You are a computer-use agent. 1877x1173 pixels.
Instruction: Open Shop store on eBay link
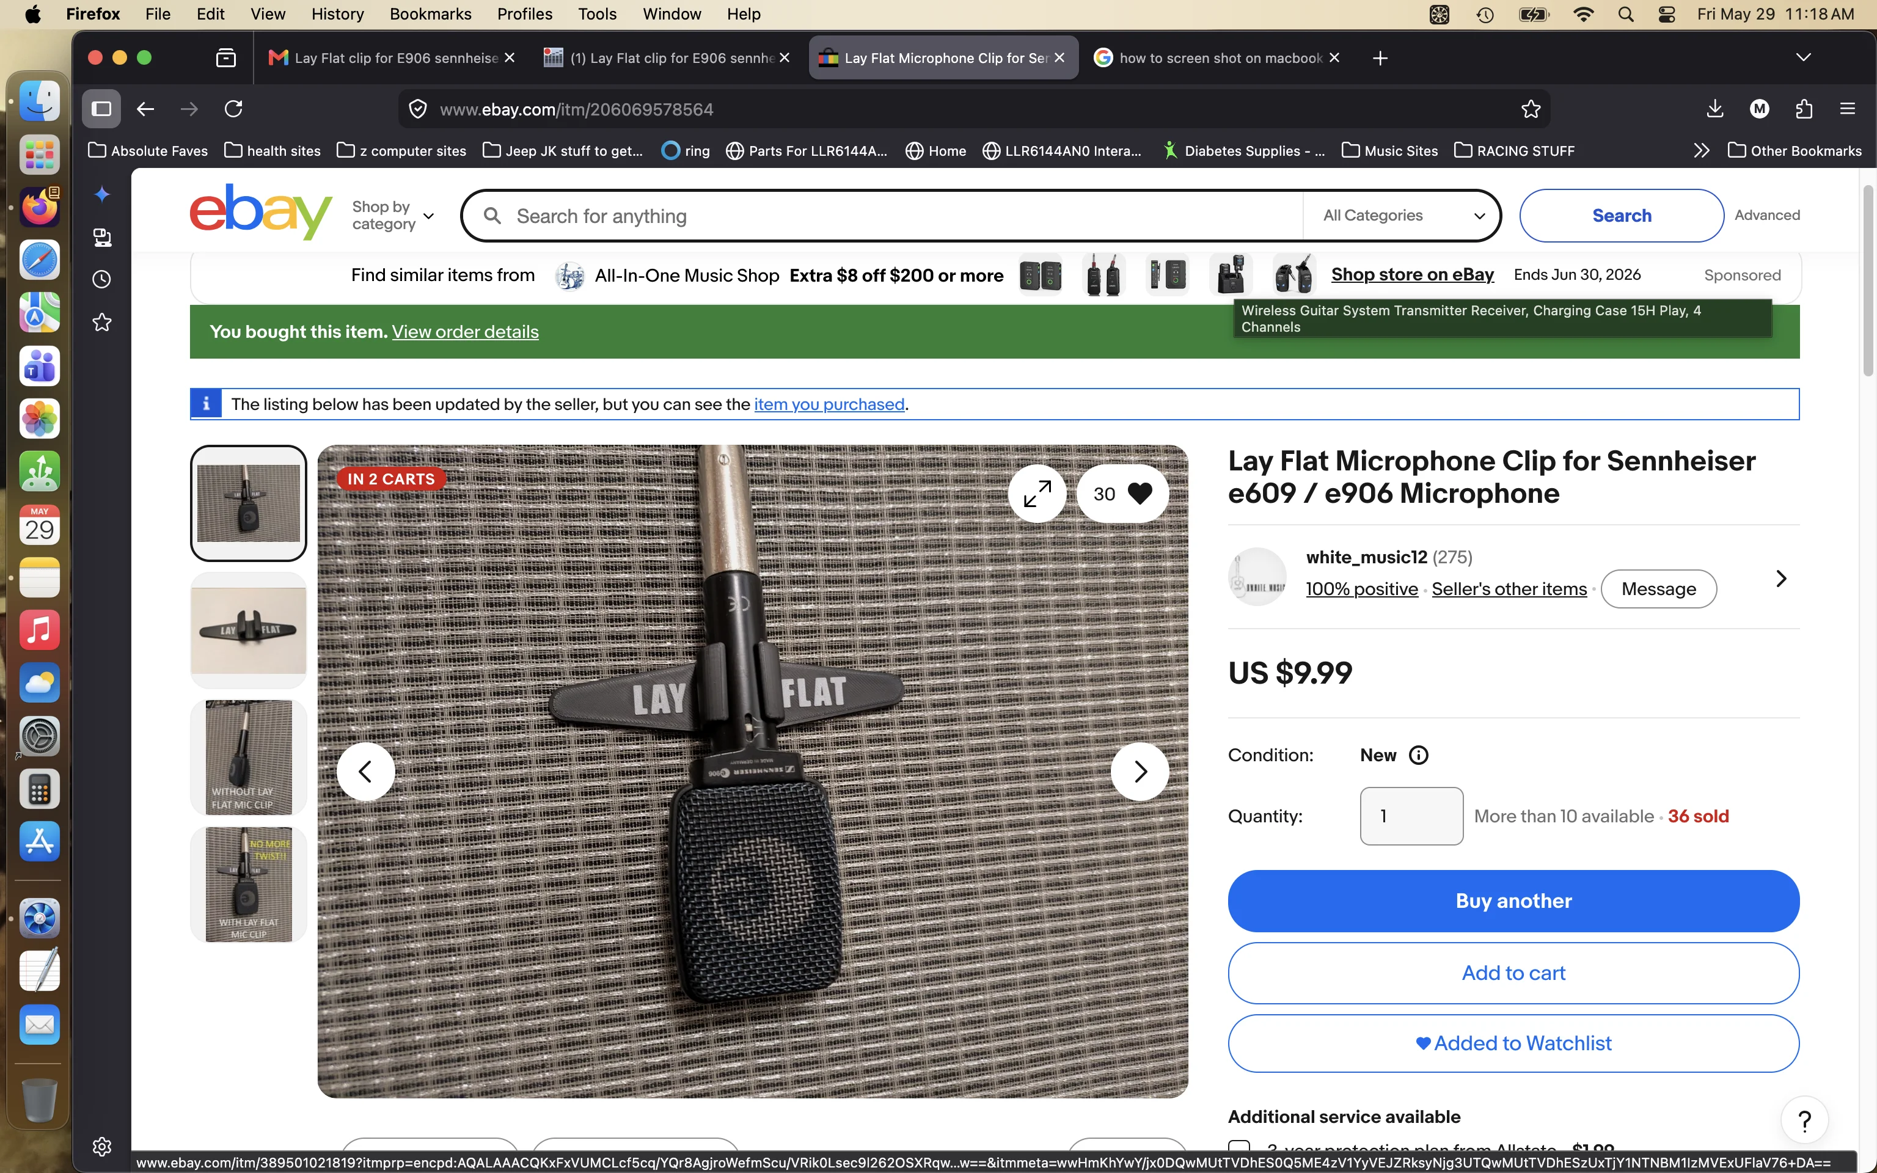(x=1411, y=275)
